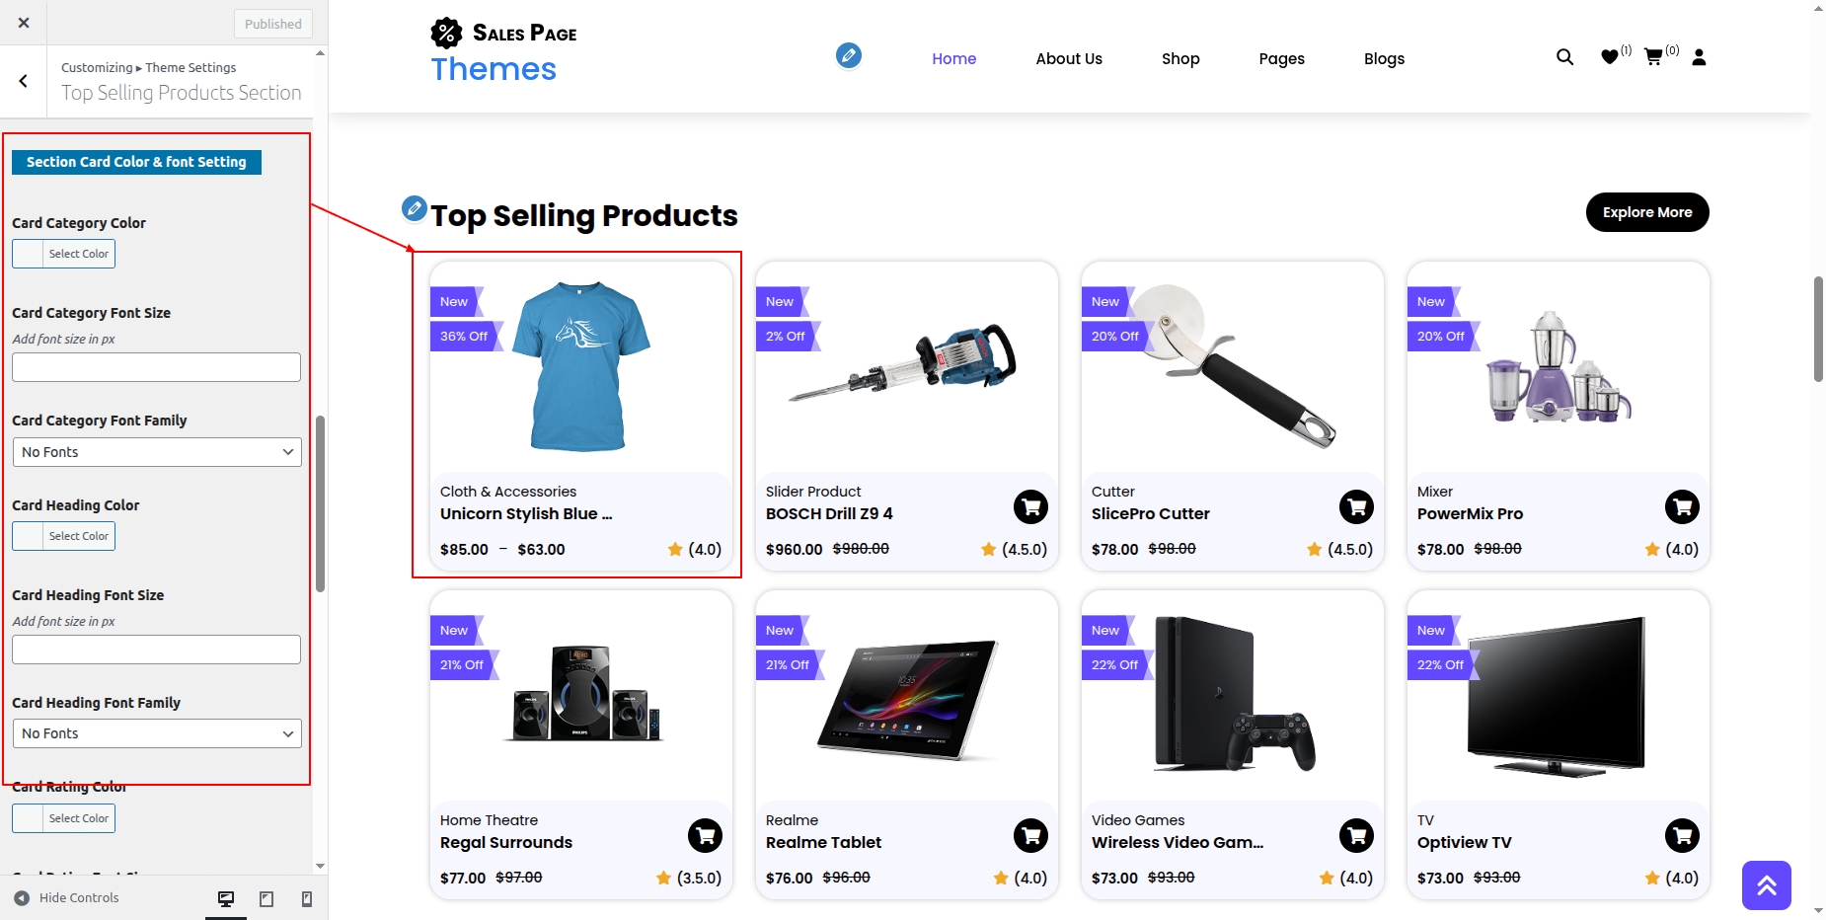Switch to desktop preview mode

[x=226, y=898]
